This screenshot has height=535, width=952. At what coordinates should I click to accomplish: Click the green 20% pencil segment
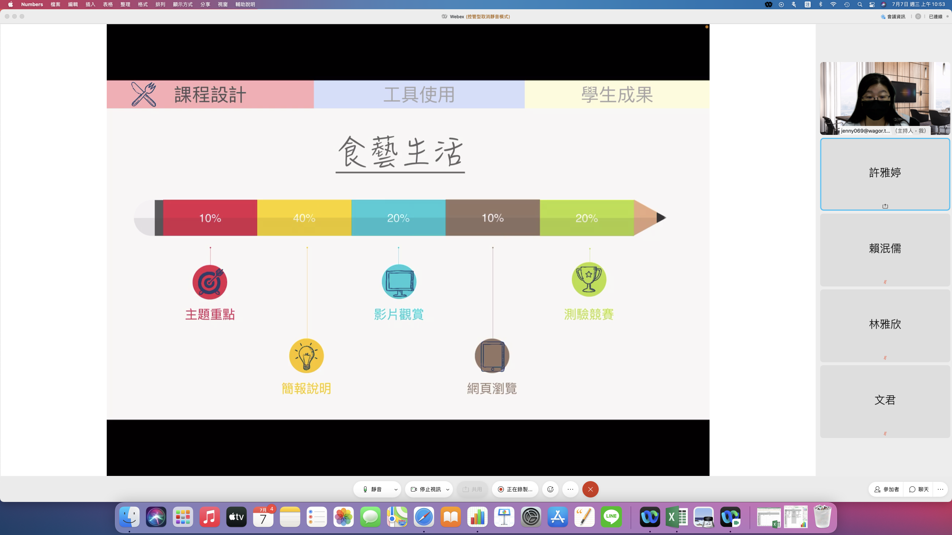[x=586, y=218]
